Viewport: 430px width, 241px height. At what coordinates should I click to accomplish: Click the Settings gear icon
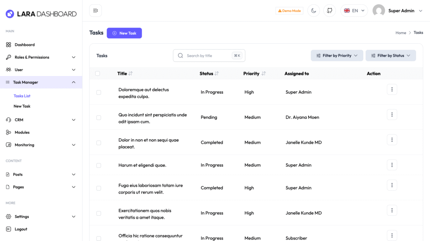8,217
